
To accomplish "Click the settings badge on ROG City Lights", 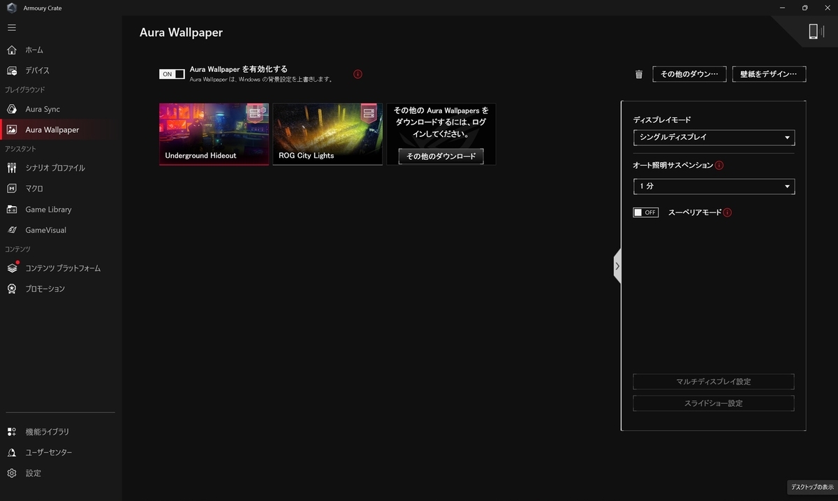I will (x=369, y=112).
